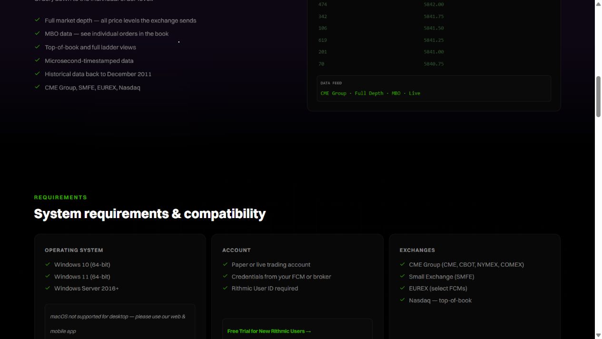Click 'Small Exchange (SMFE)' text
The width and height of the screenshot is (602, 339).
(x=442, y=276)
